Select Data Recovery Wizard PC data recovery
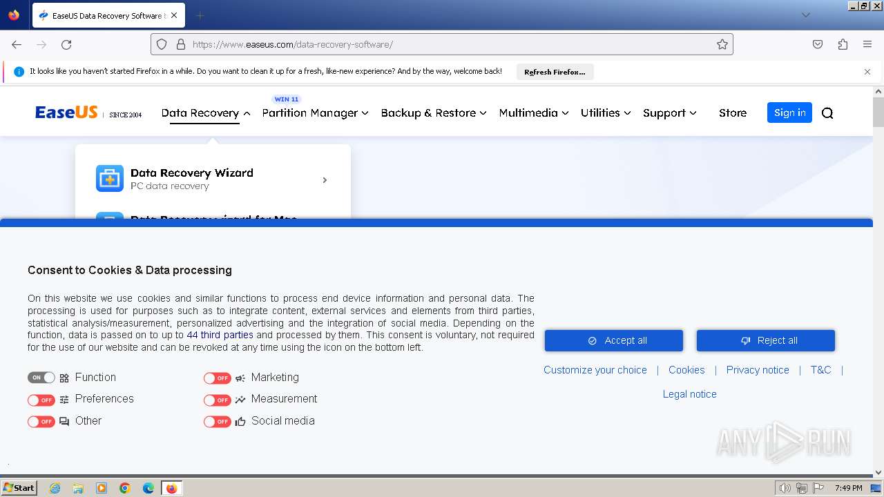Viewport: 884px width, 497px height. pos(213,179)
